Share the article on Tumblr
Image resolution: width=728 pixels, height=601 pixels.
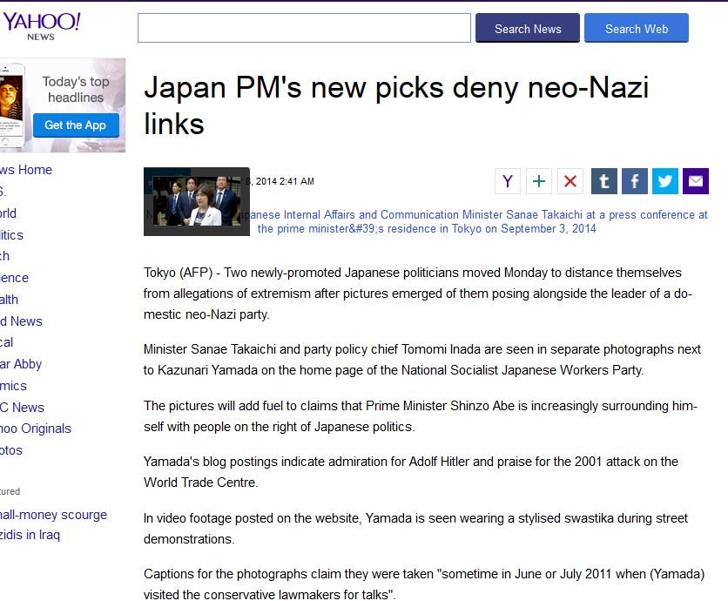coord(604,181)
